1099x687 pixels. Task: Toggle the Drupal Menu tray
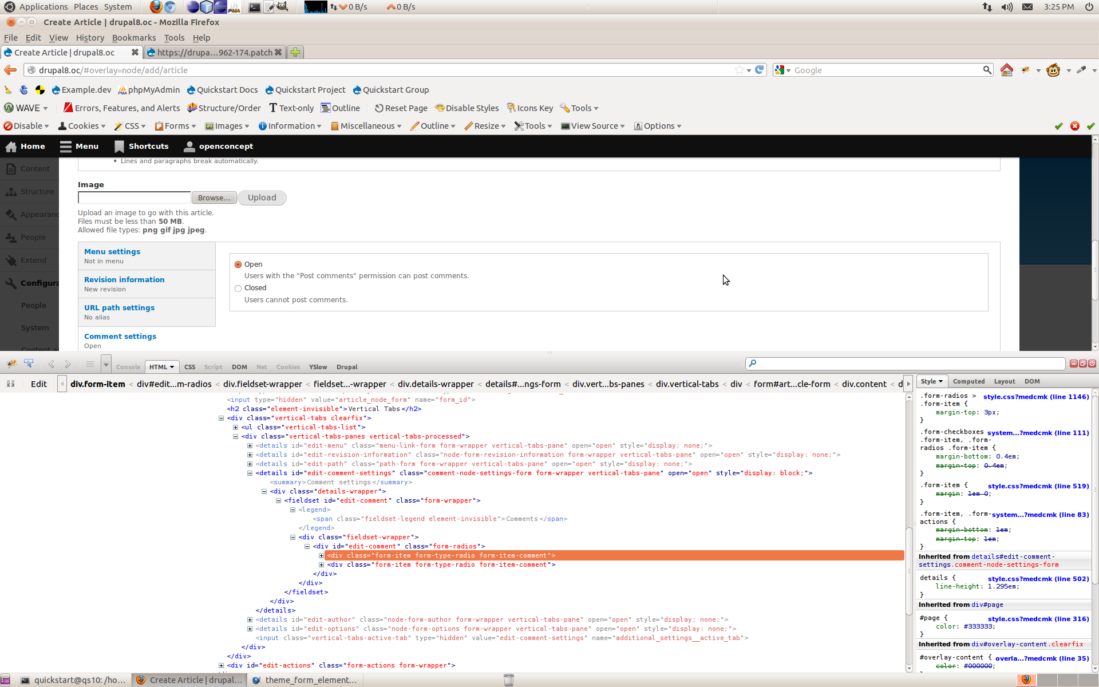79,147
